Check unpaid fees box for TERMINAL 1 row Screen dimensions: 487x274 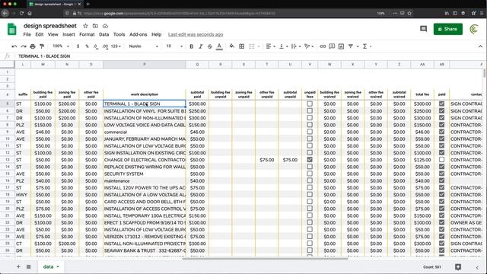point(310,104)
